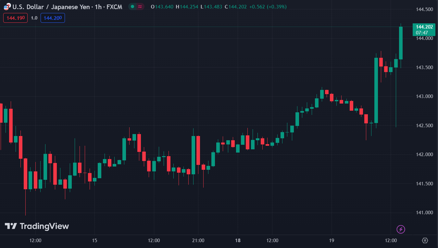Click the open value O143.640

tap(162, 6)
